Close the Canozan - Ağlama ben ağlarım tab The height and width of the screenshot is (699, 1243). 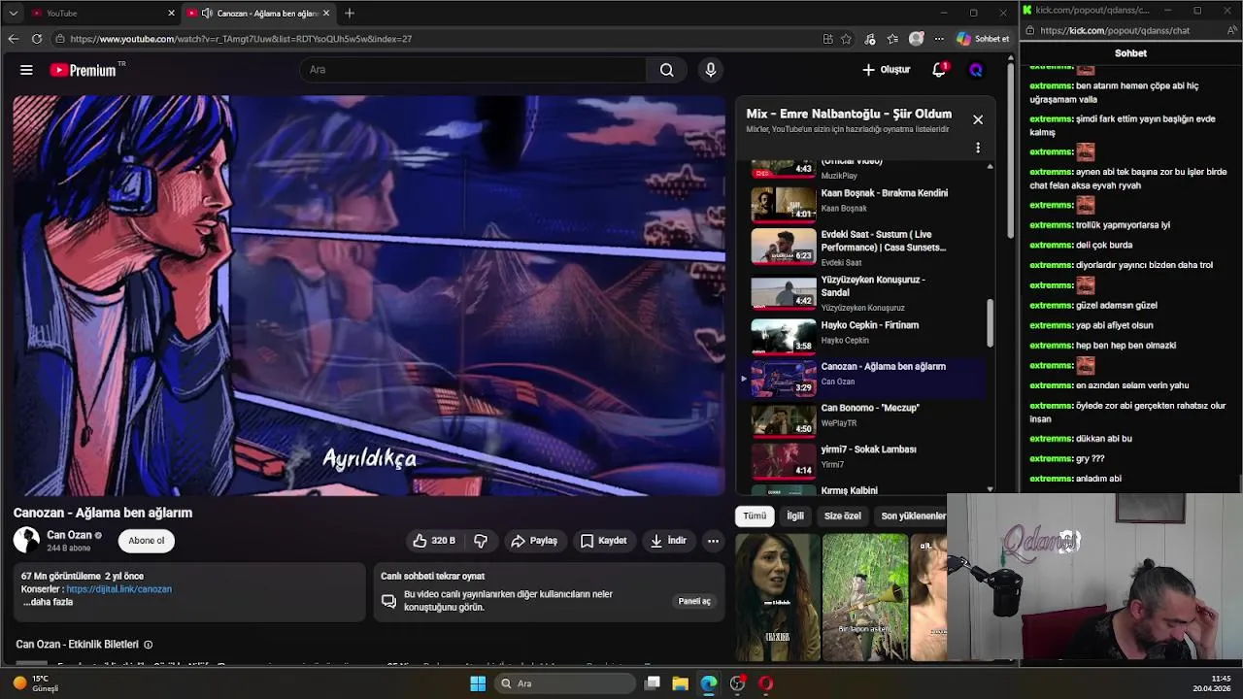(x=326, y=13)
